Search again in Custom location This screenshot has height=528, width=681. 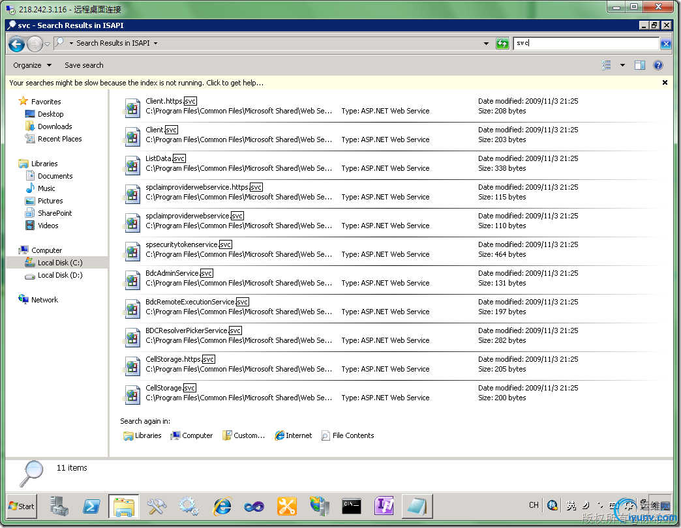click(244, 435)
